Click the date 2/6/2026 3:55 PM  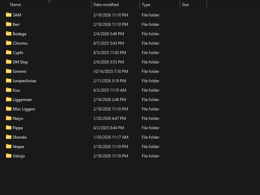click(109, 62)
